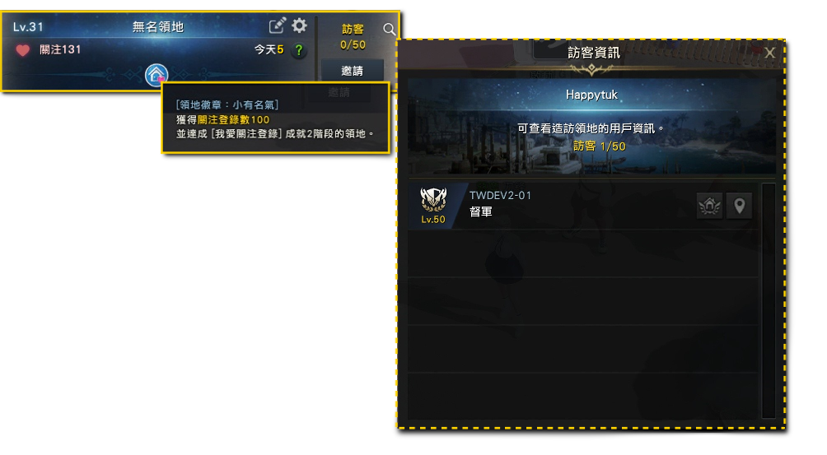Click the green question mark help icon
Viewport: 827px width, 455px height.
point(299,50)
